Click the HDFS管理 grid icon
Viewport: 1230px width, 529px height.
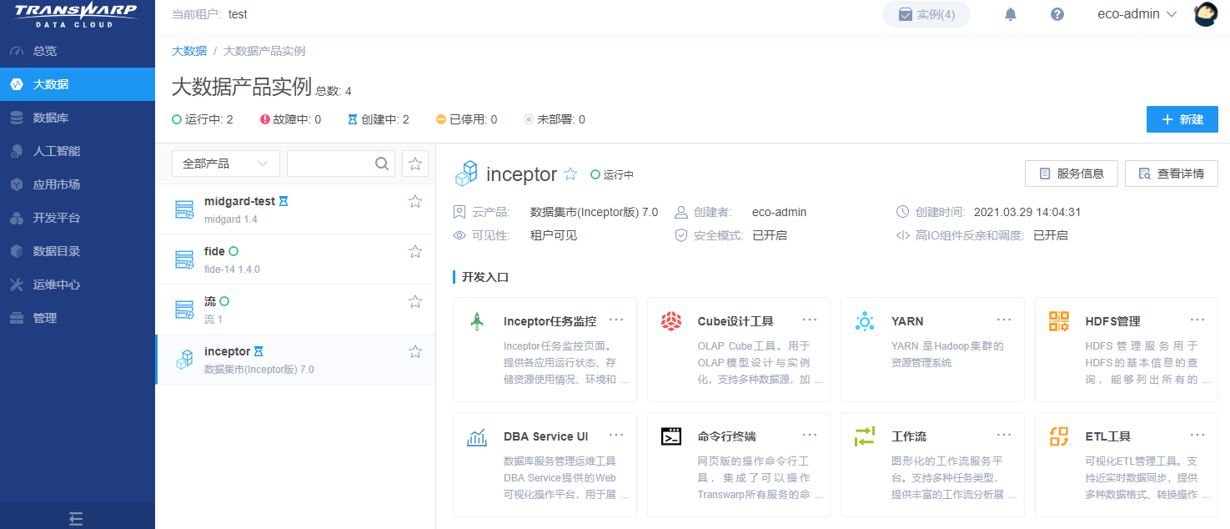(x=1059, y=321)
